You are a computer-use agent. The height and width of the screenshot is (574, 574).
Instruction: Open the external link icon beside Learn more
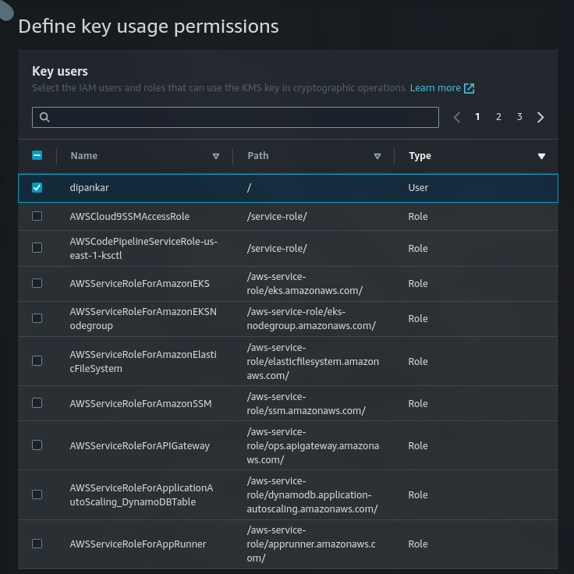click(469, 88)
